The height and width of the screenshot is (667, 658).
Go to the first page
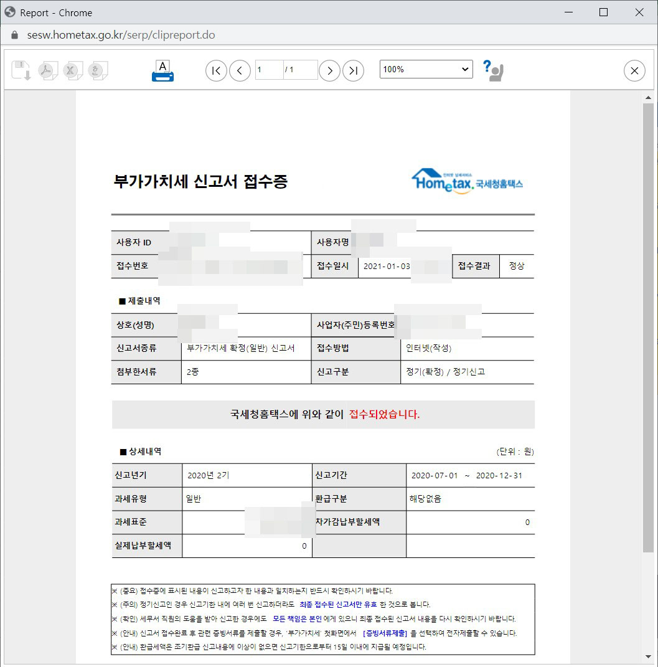(x=216, y=70)
